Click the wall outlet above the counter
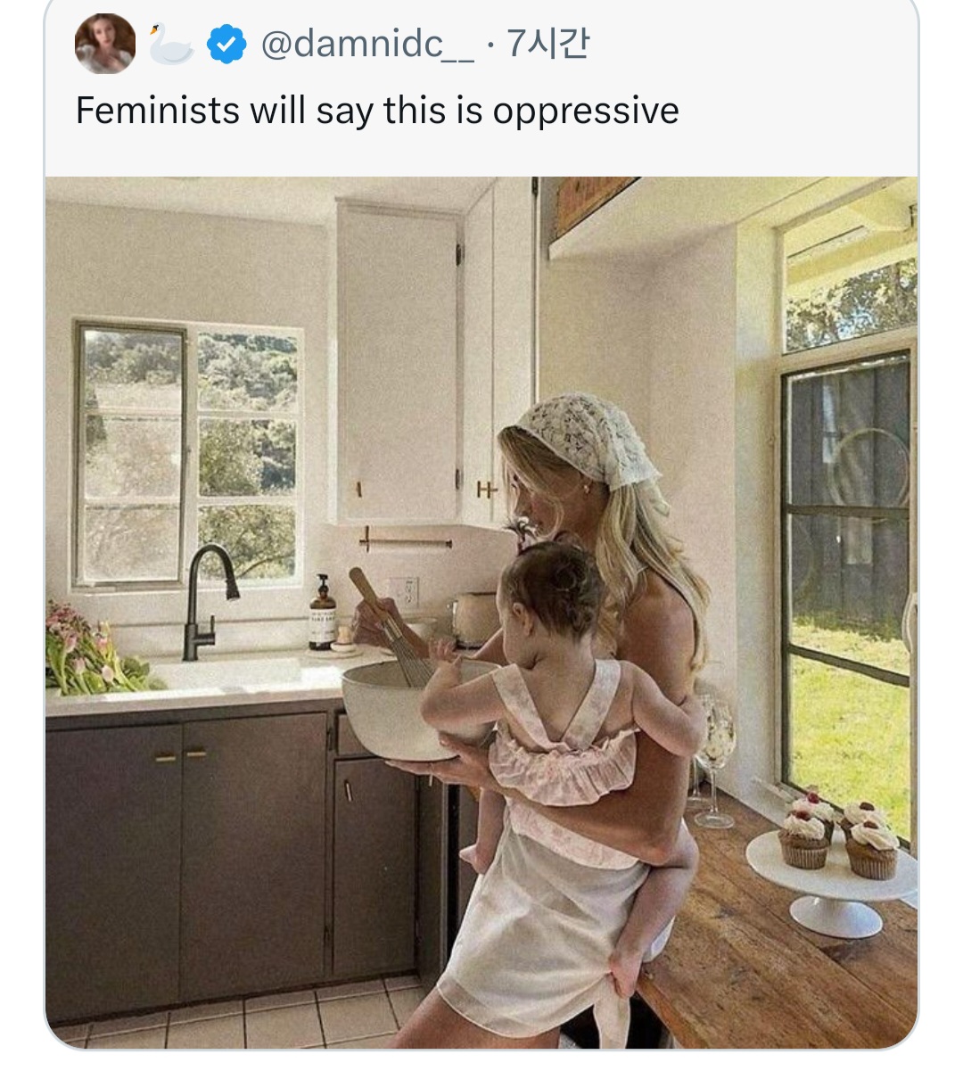The image size is (963, 1079). coord(407,593)
